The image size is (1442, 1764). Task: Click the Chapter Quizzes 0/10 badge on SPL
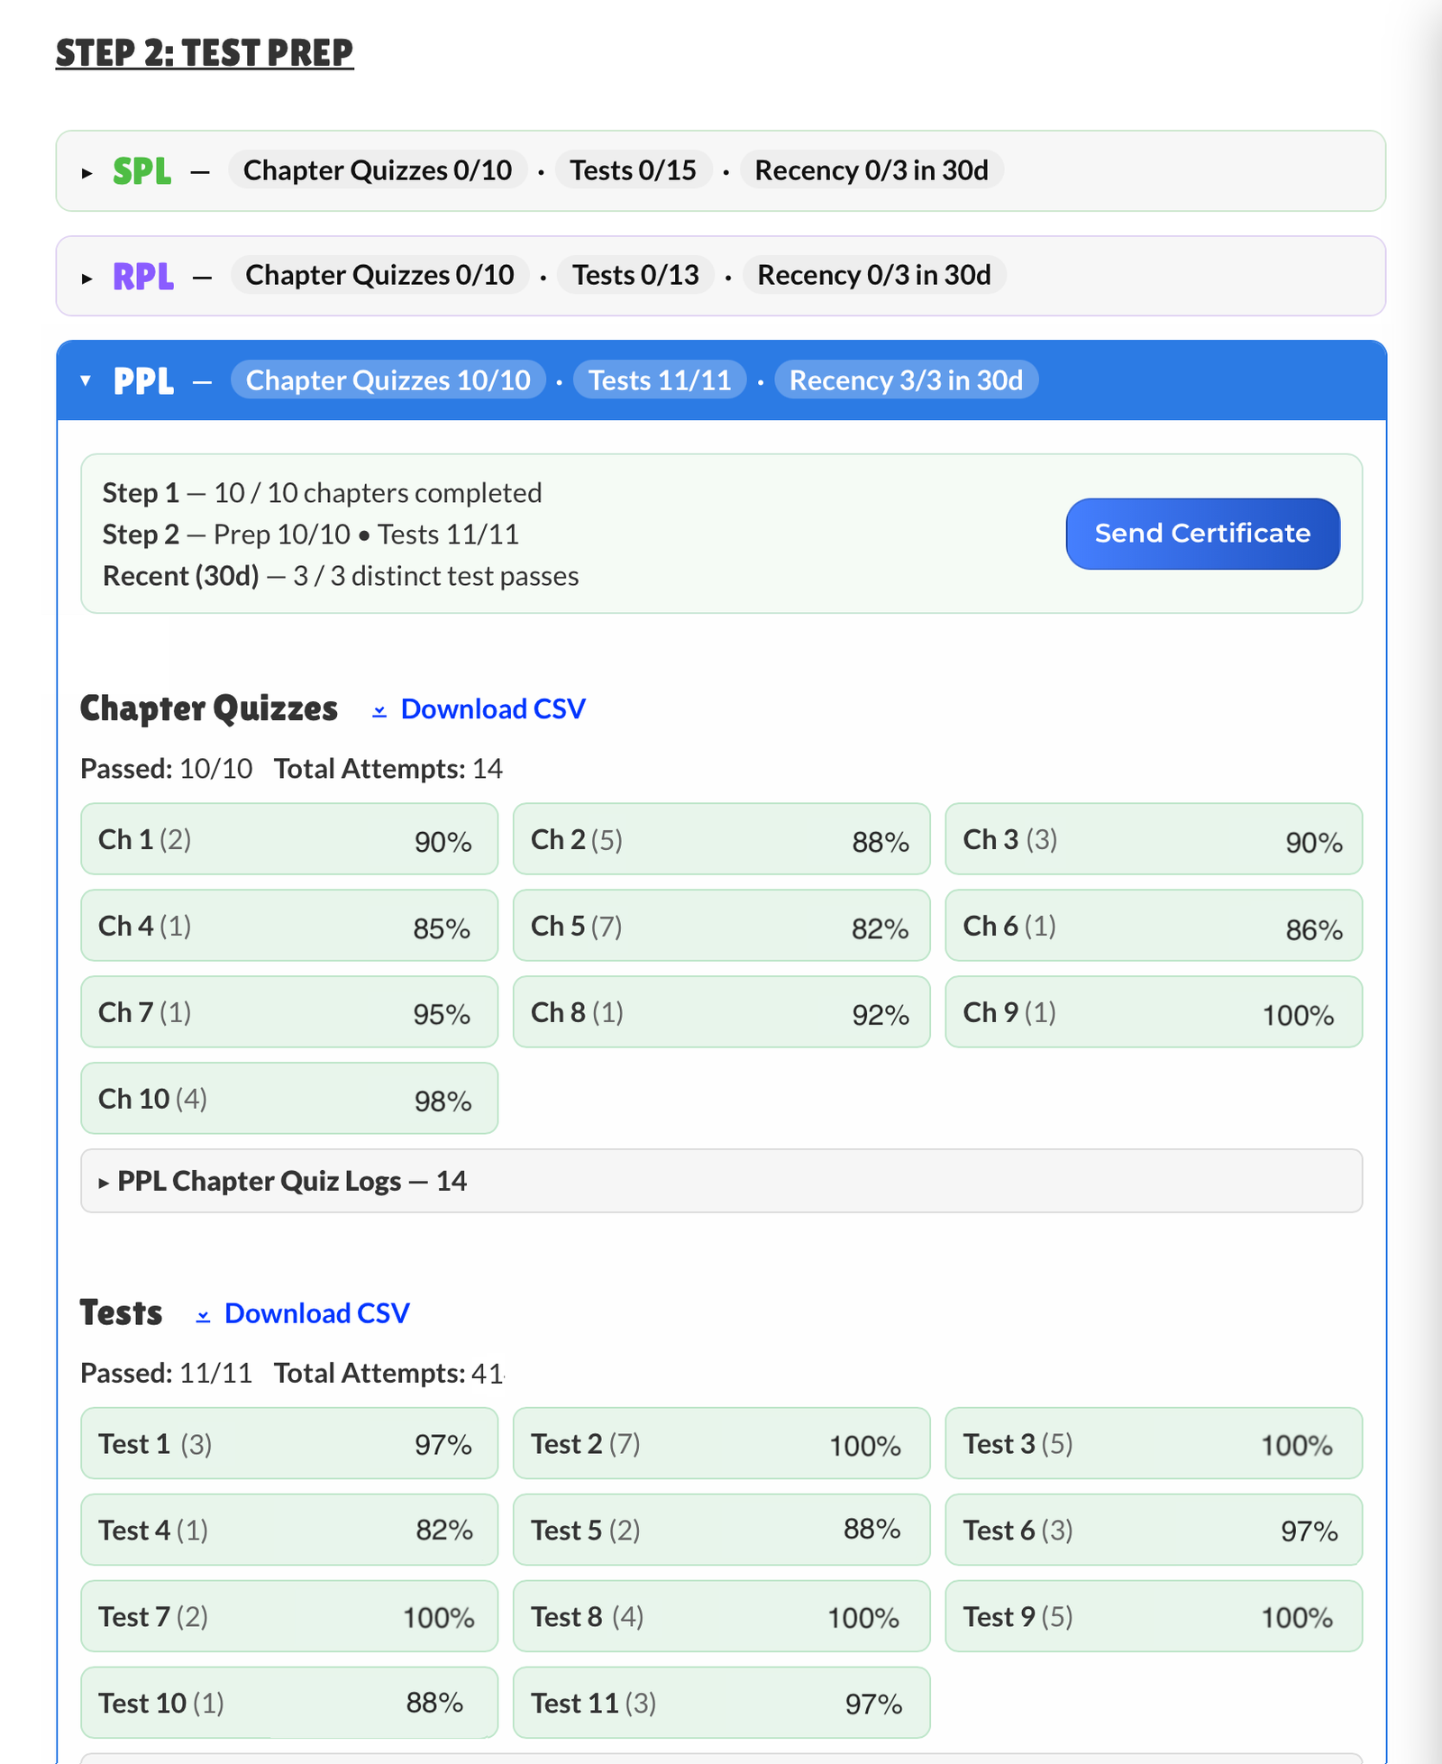(379, 170)
